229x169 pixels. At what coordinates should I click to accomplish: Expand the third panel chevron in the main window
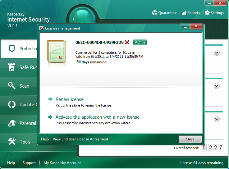pos(217,119)
